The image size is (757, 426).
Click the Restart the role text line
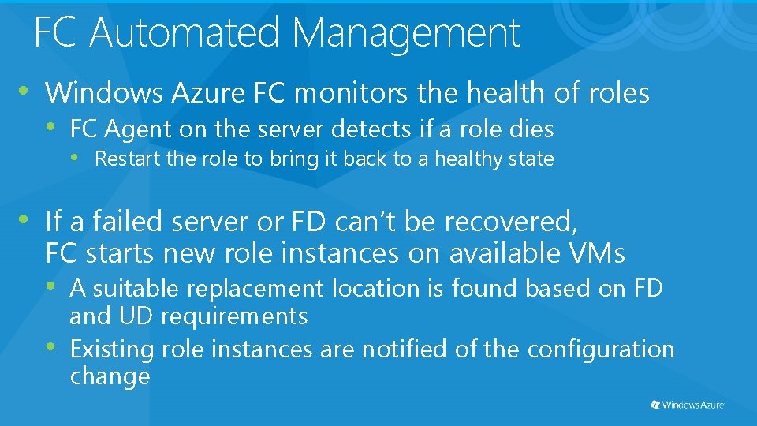pos(324,159)
